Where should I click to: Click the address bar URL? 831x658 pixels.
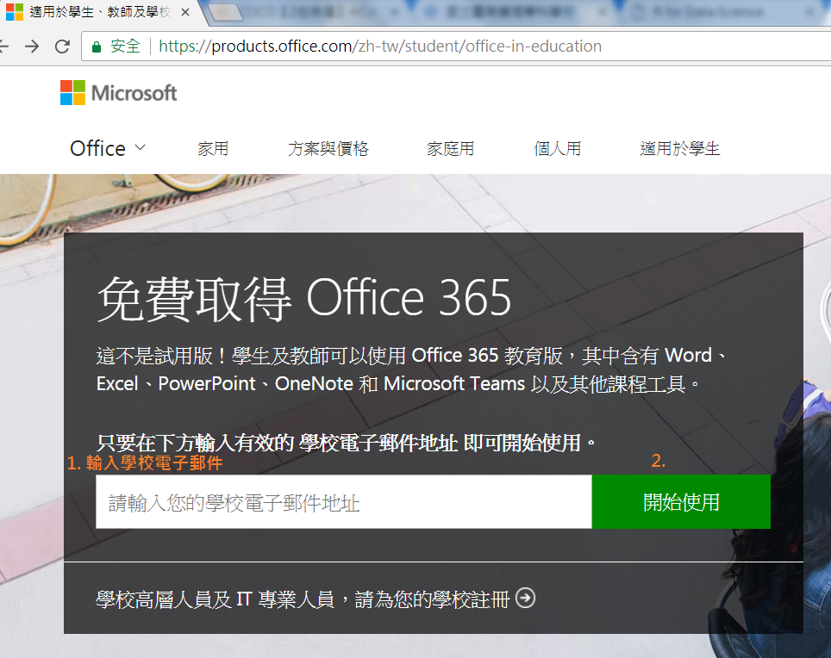click(x=380, y=47)
